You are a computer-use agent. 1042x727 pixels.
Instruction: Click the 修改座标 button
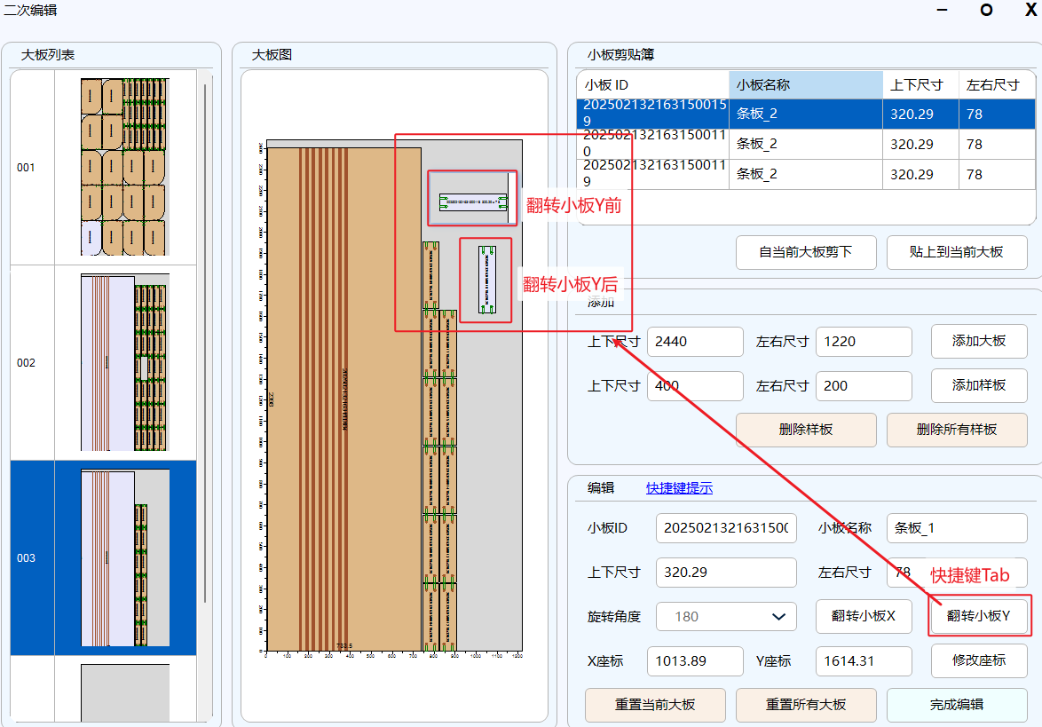coord(978,660)
